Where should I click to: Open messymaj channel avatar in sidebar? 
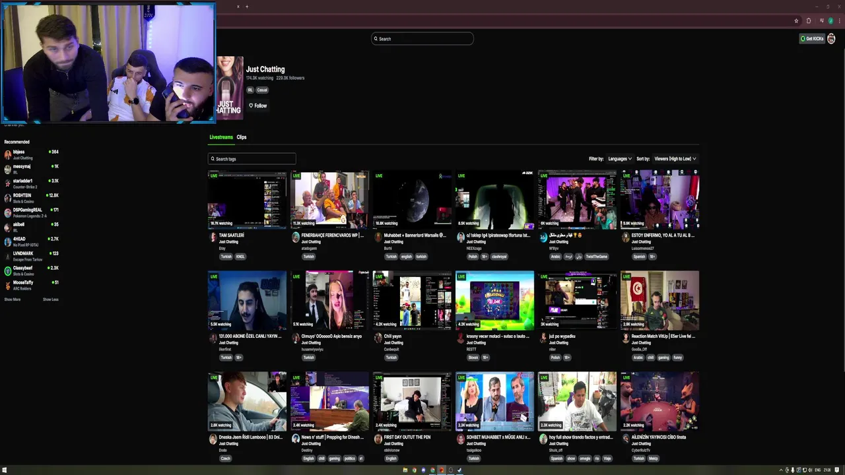[x=8, y=169]
